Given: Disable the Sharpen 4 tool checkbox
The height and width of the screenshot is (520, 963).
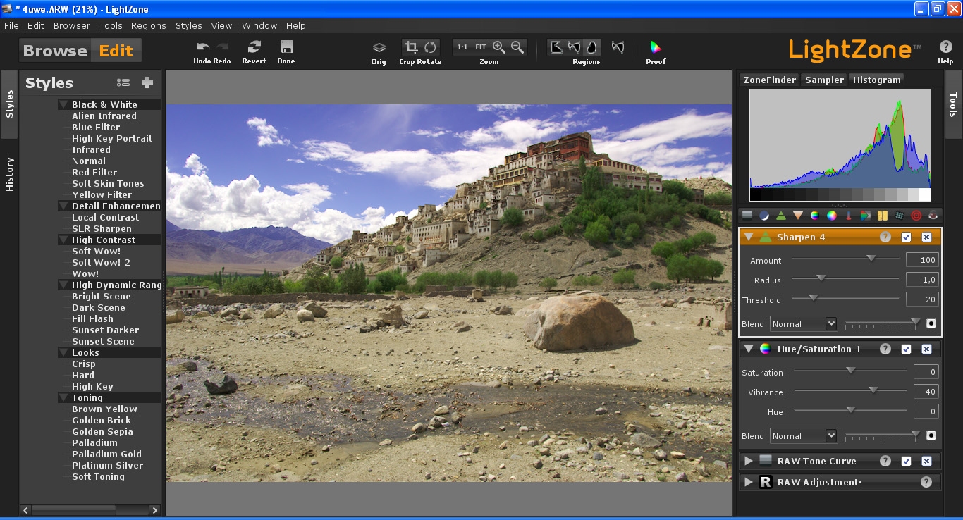Looking at the screenshot, I should coord(907,237).
